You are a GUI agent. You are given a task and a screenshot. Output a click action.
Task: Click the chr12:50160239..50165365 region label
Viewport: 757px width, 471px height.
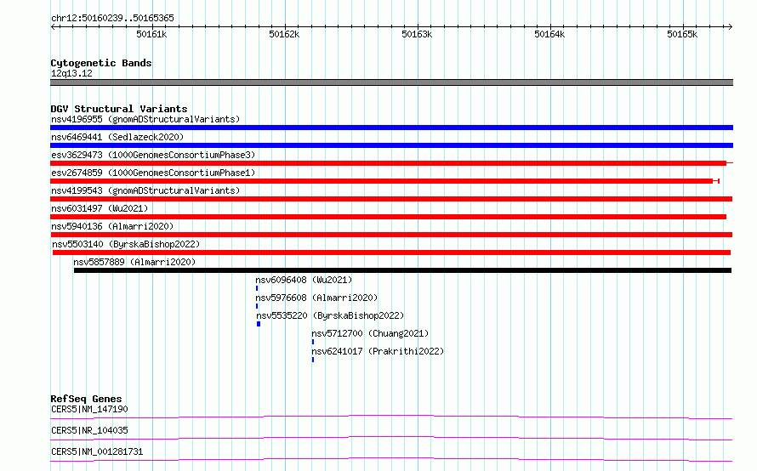pyautogui.click(x=112, y=18)
